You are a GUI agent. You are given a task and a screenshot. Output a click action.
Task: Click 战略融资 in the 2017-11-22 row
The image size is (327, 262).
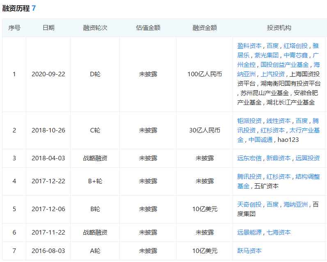[95, 232]
